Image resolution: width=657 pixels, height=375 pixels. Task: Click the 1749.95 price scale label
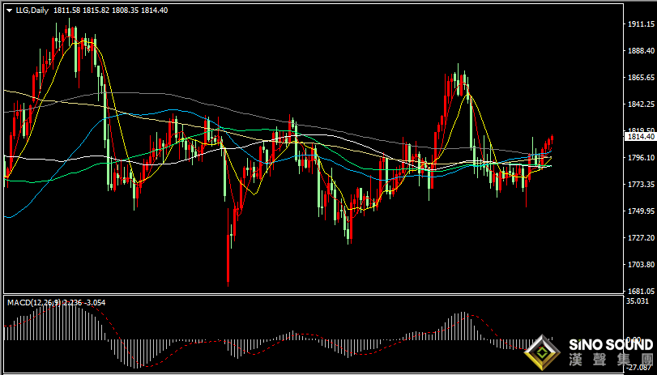click(x=641, y=211)
